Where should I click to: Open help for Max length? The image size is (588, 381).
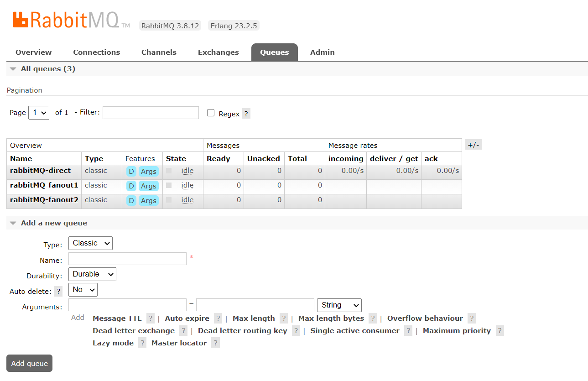(284, 318)
